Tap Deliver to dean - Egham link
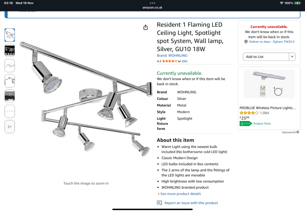This screenshot has height=212, width=305. click(x=272, y=42)
